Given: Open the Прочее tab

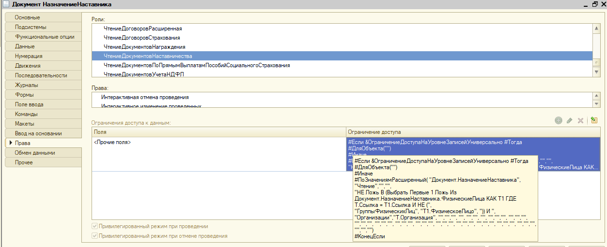Looking at the screenshot, I should tap(43, 162).
